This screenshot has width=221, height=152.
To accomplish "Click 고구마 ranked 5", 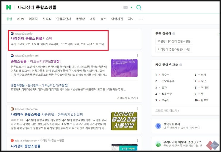I will pos(165,100).
